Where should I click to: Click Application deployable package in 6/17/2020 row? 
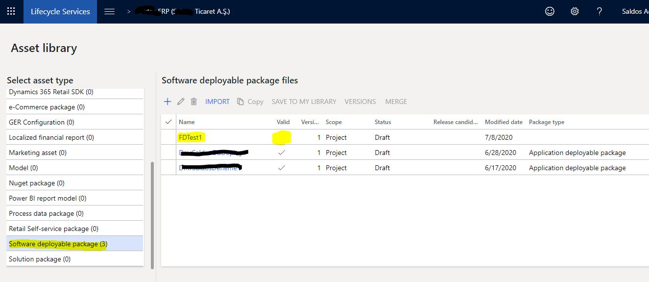click(x=577, y=168)
